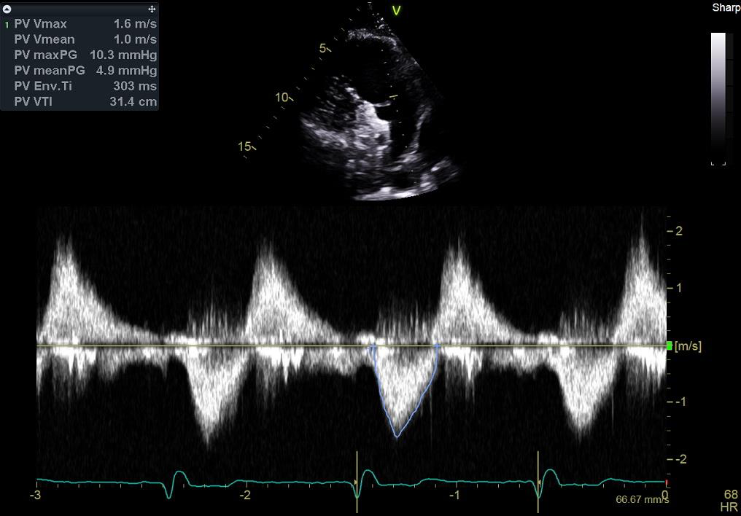Screen dimensions: 741x516
Task: Click the green baseline marker on velocity scale
Action: click(670, 345)
